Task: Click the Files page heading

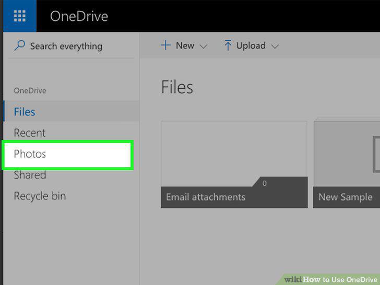Action: tap(177, 87)
